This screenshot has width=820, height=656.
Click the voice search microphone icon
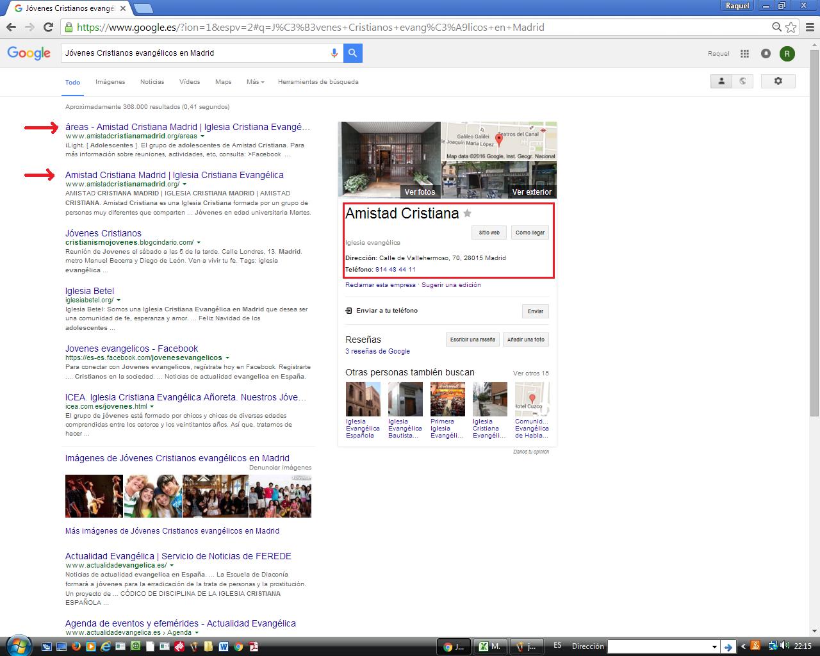click(334, 53)
